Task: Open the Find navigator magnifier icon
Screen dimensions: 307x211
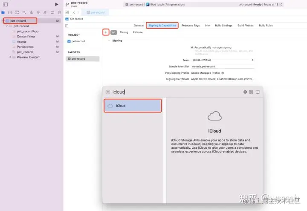Action: click(x=24, y=12)
